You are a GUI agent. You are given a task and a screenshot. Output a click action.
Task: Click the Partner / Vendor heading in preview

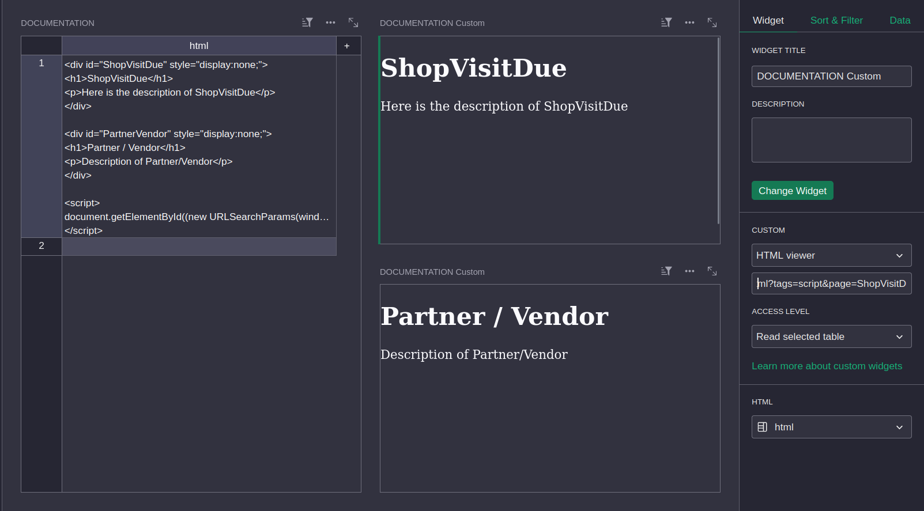point(495,316)
